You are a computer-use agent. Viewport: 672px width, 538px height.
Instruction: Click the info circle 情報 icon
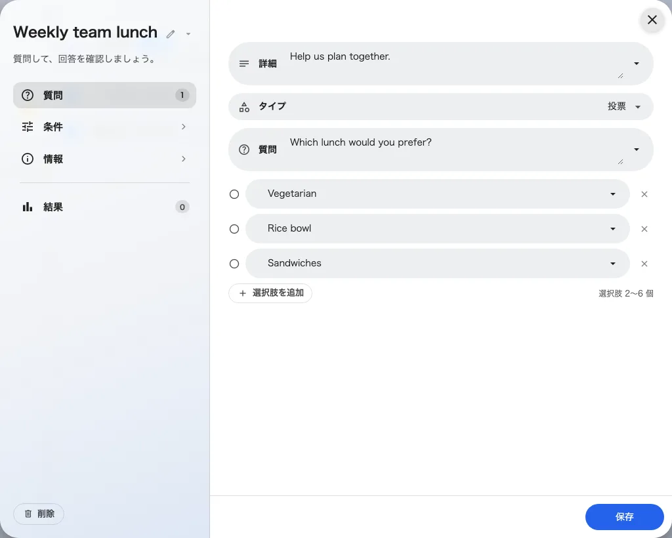pyautogui.click(x=28, y=159)
